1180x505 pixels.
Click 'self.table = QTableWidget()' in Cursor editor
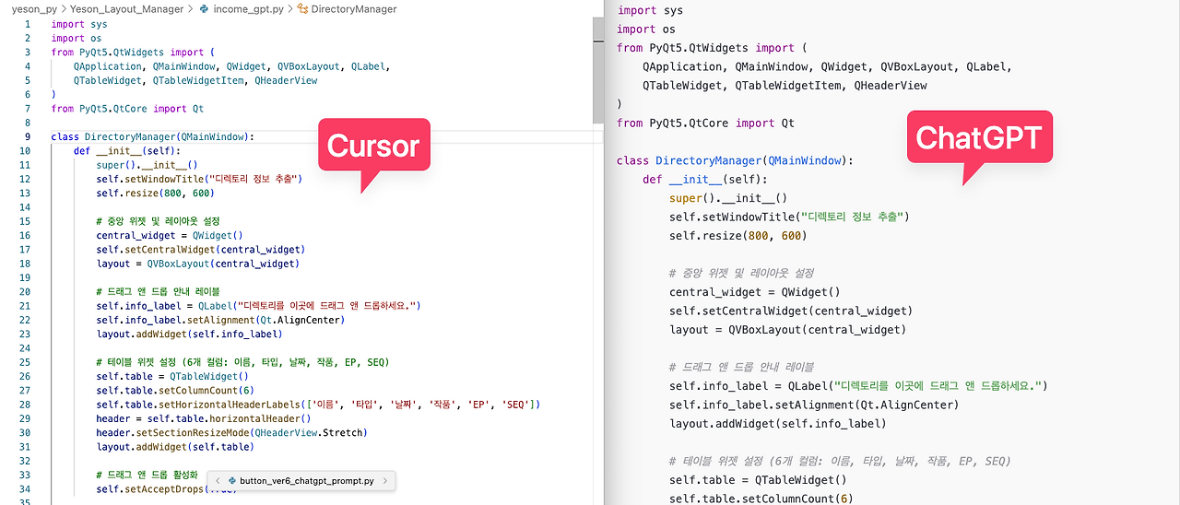pos(172,376)
